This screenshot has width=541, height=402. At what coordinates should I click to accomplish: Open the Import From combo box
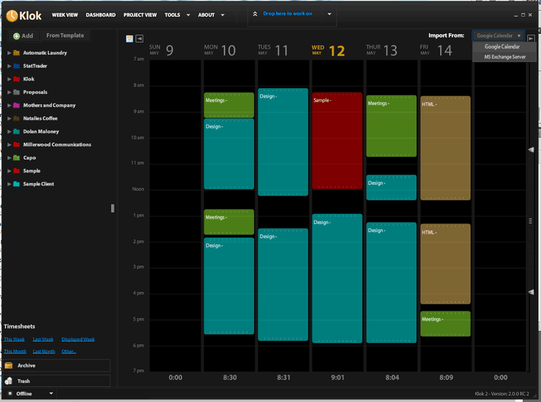(498, 35)
